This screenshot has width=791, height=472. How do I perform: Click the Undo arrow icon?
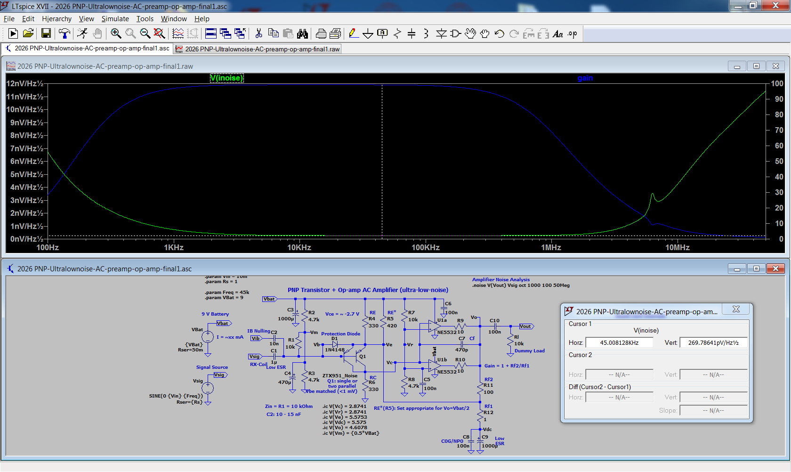point(500,33)
